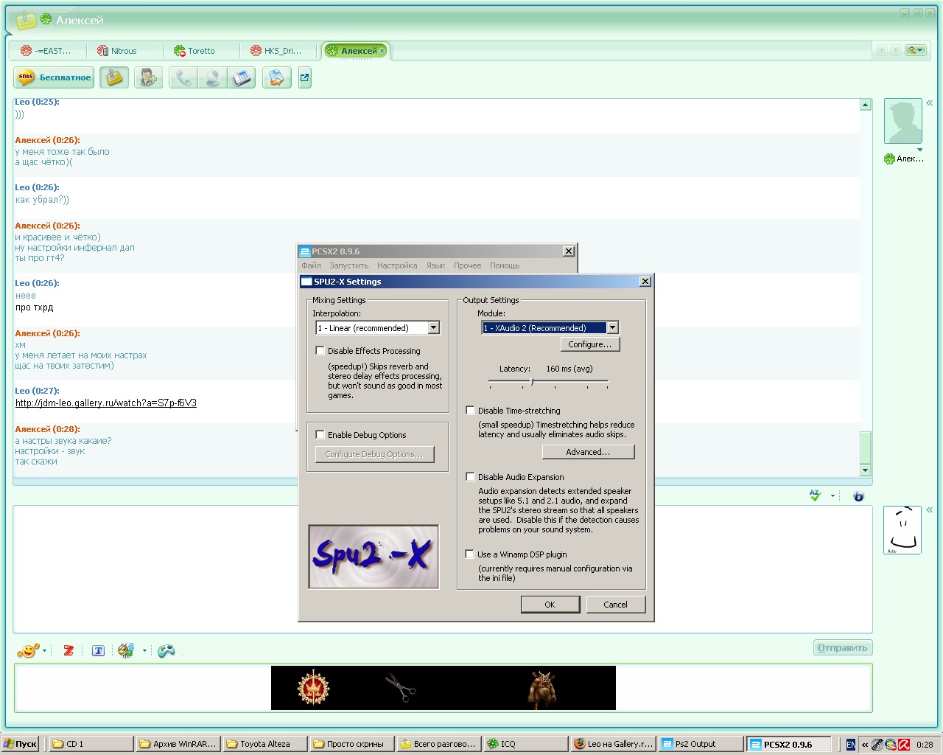This screenshot has width=943, height=755.
Task: Open message history notepad icon
Action: click(114, 77)
